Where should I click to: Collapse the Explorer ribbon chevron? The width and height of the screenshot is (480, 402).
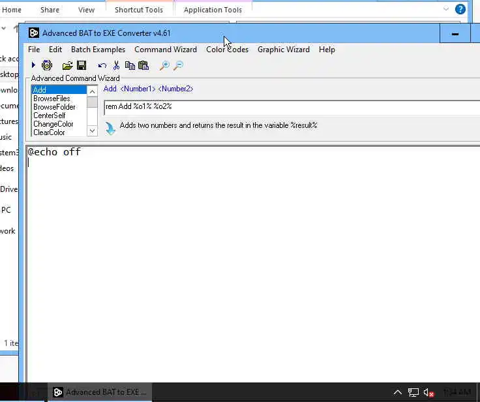[x=446, y=9]
